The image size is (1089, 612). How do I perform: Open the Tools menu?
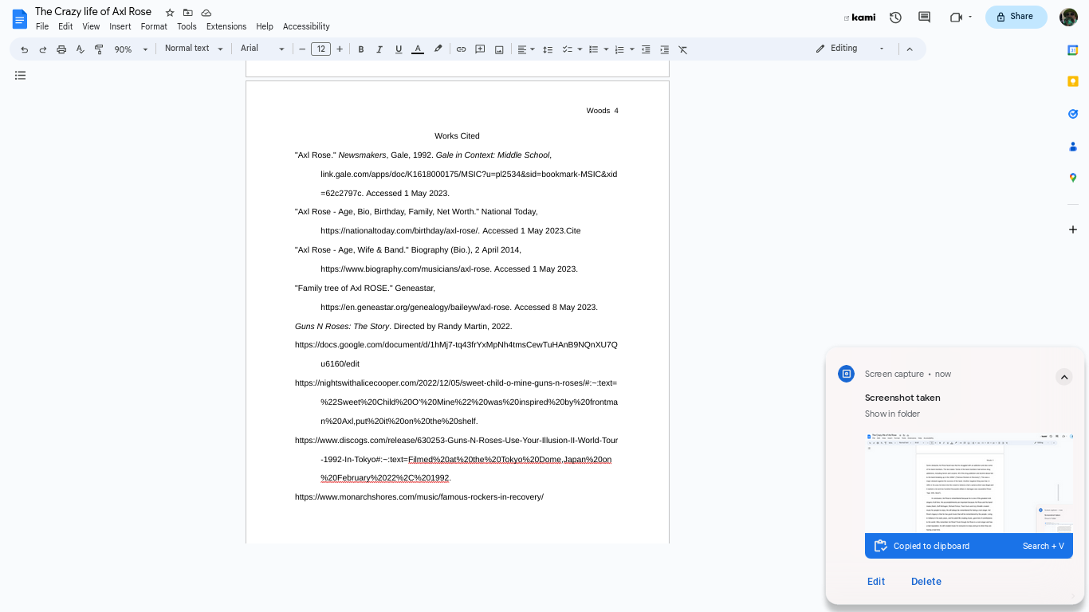[x=187, y=26]
